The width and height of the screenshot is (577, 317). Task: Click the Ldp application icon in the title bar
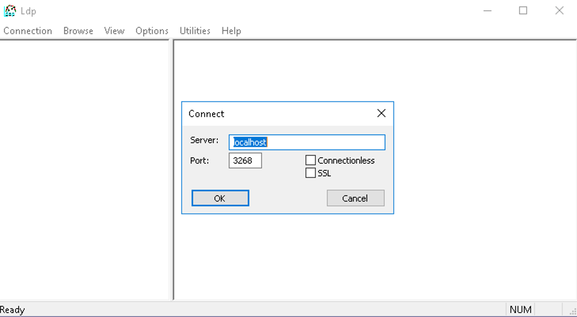9,11
